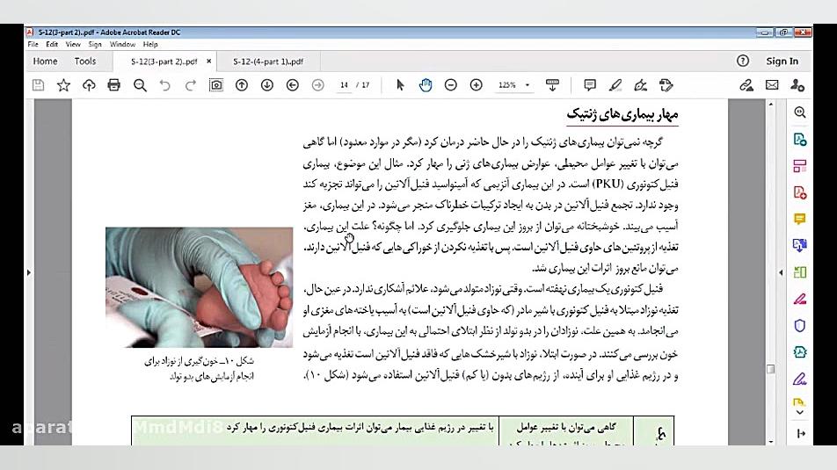This screenshot has height=470, width=837.
Task: Switch to S-12-(4-part 1)..pdf tab
Action: pyautogui.click(x=268, y=61)
